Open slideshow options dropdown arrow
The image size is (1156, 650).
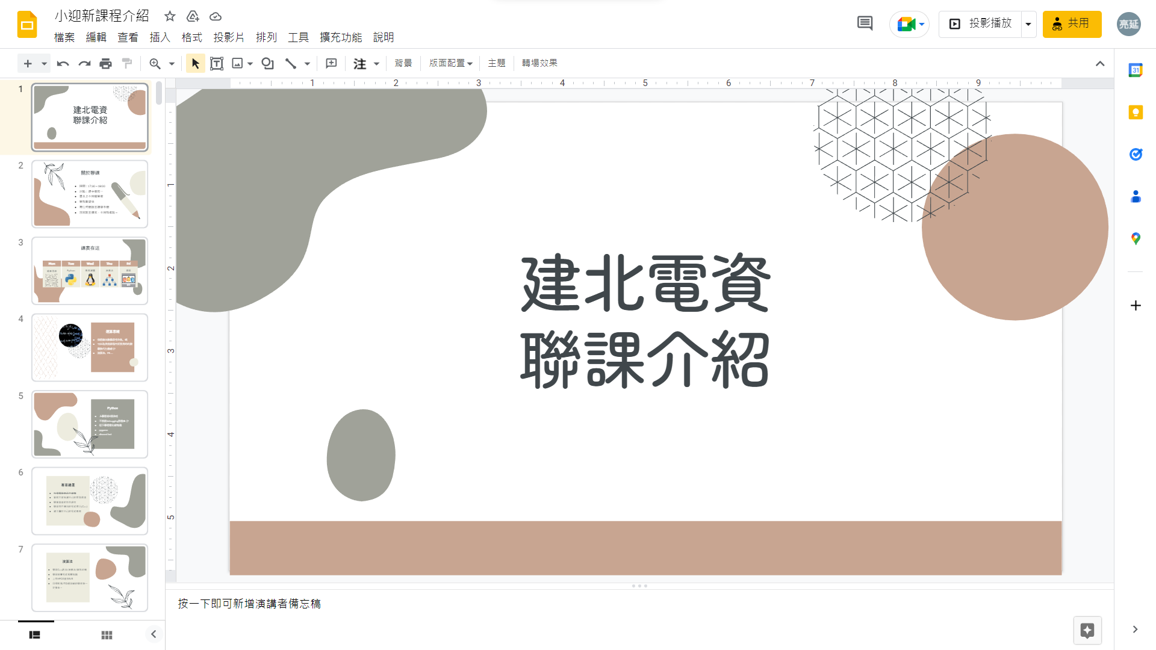tap(1028, 24)
